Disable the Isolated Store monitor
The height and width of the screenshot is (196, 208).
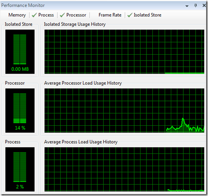pos(144,15)
